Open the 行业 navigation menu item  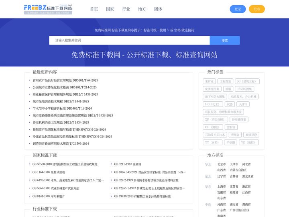pos(126,9)
